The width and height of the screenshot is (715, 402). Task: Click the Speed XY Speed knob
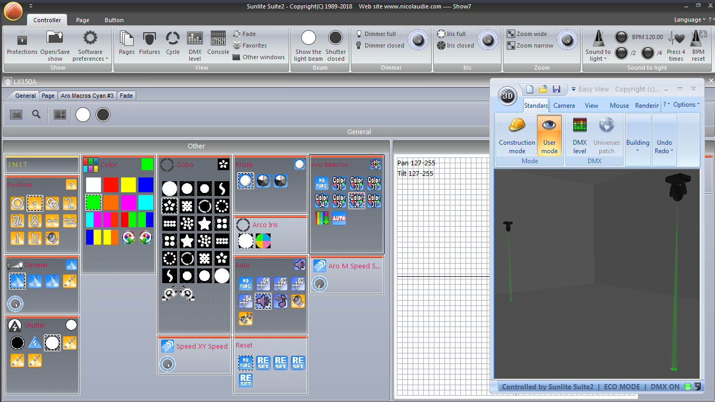[x=168, y=363]
